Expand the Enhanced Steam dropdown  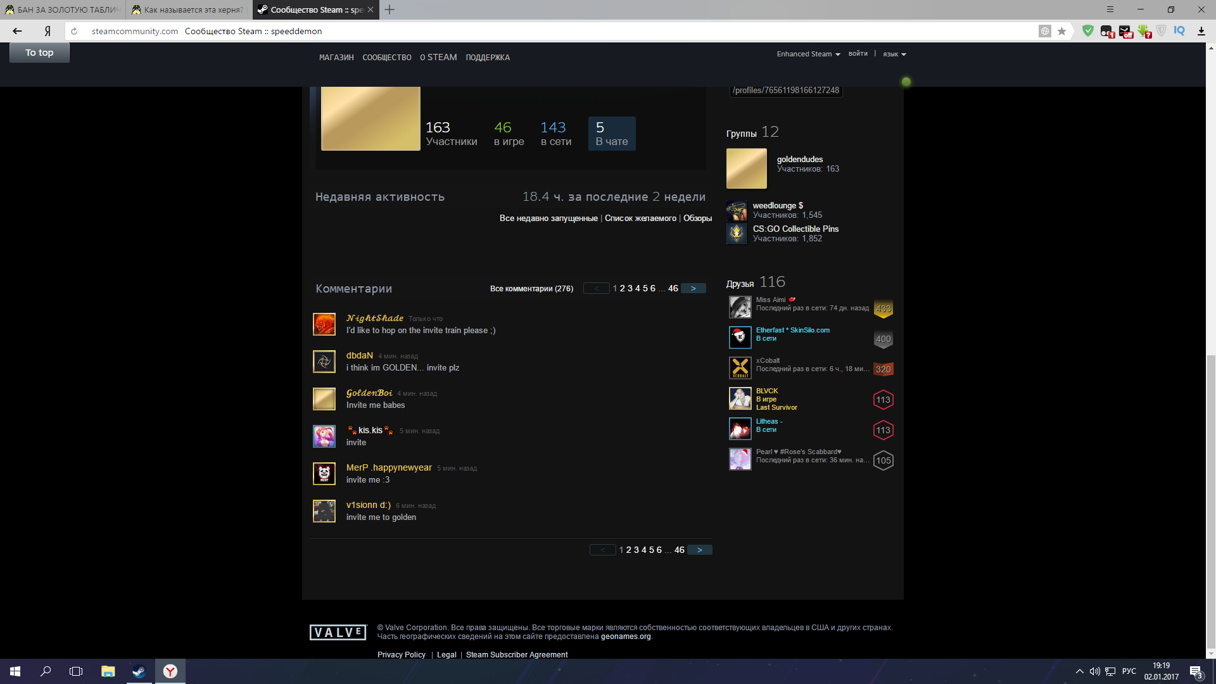click(x=808, y=54)
